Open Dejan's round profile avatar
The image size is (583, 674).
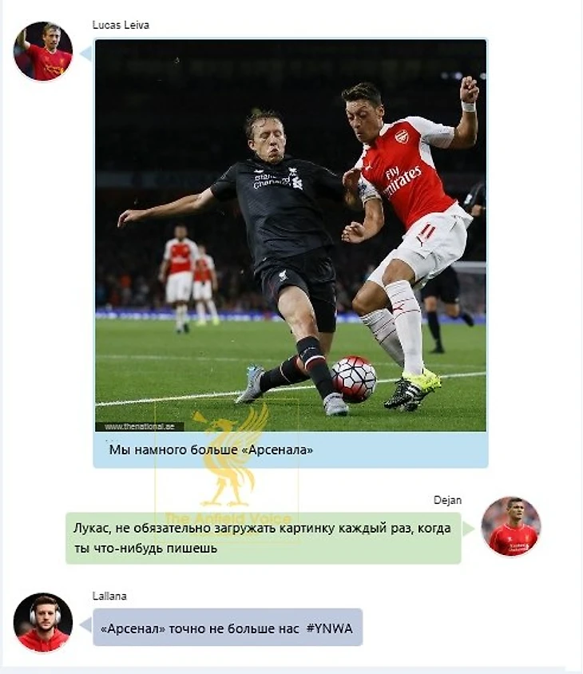click(x=511, y=526)
